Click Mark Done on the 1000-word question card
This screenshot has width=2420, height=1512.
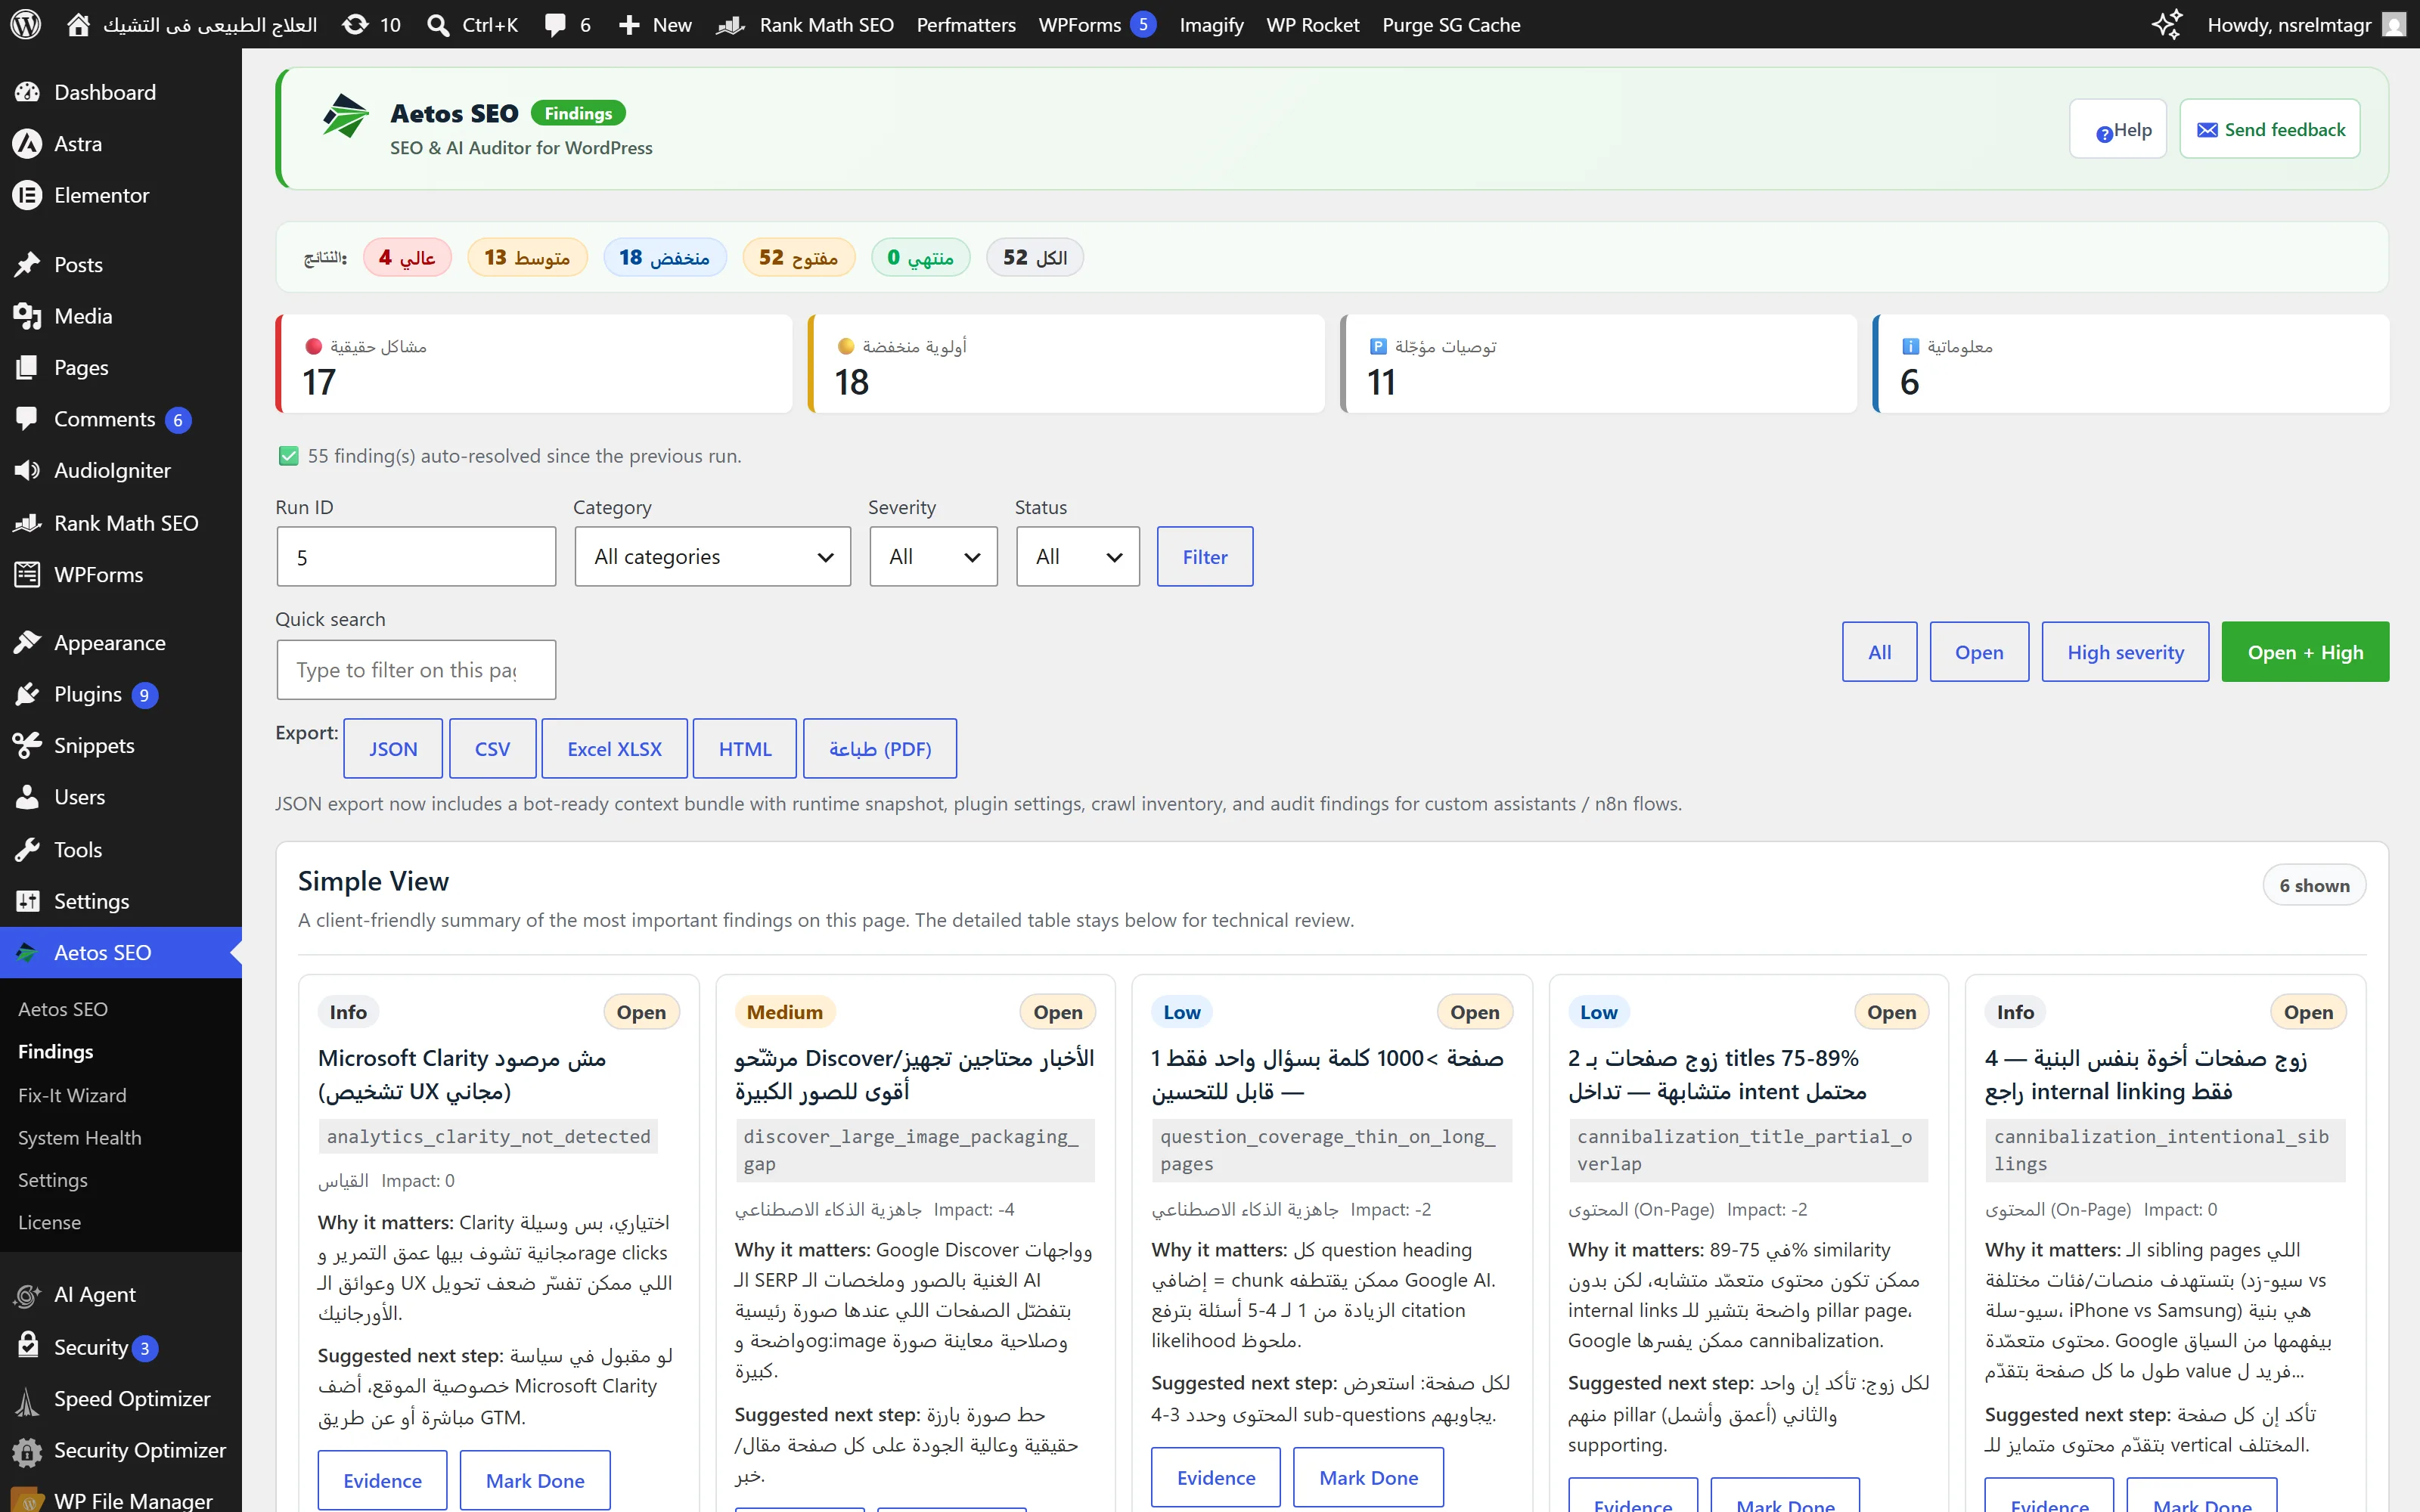click(1368, 1477)
